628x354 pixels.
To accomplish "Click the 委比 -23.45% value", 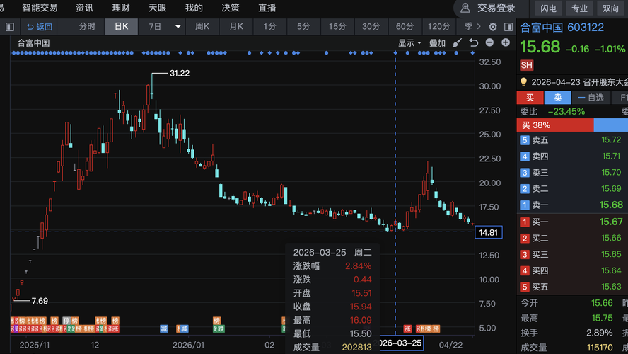I will (566, 111).
